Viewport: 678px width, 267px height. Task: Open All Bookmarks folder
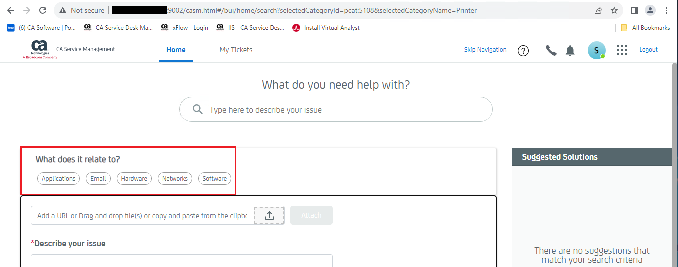pyautogui.click(x=645, y=28)
